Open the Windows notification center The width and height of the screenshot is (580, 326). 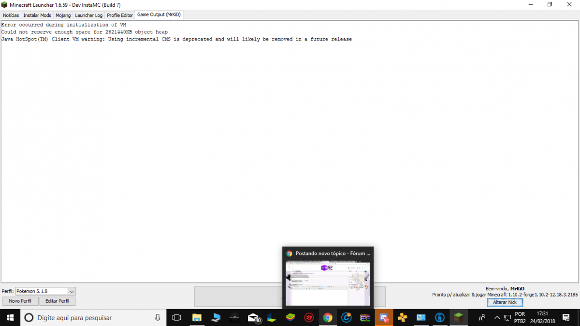click(566, 317)
